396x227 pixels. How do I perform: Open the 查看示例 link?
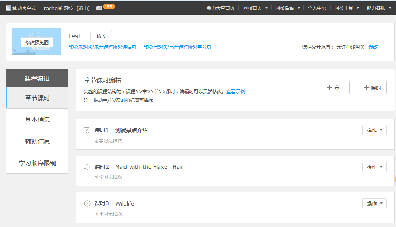click(x=236, y=92)
